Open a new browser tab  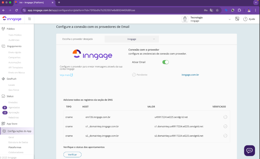[x=59, y=3]
